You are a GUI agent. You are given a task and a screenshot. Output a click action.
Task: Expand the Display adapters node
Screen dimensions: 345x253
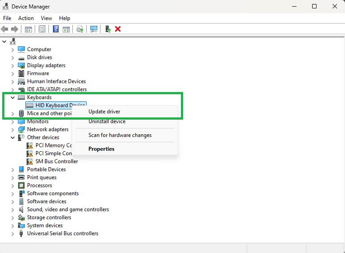tap(12, 65)
